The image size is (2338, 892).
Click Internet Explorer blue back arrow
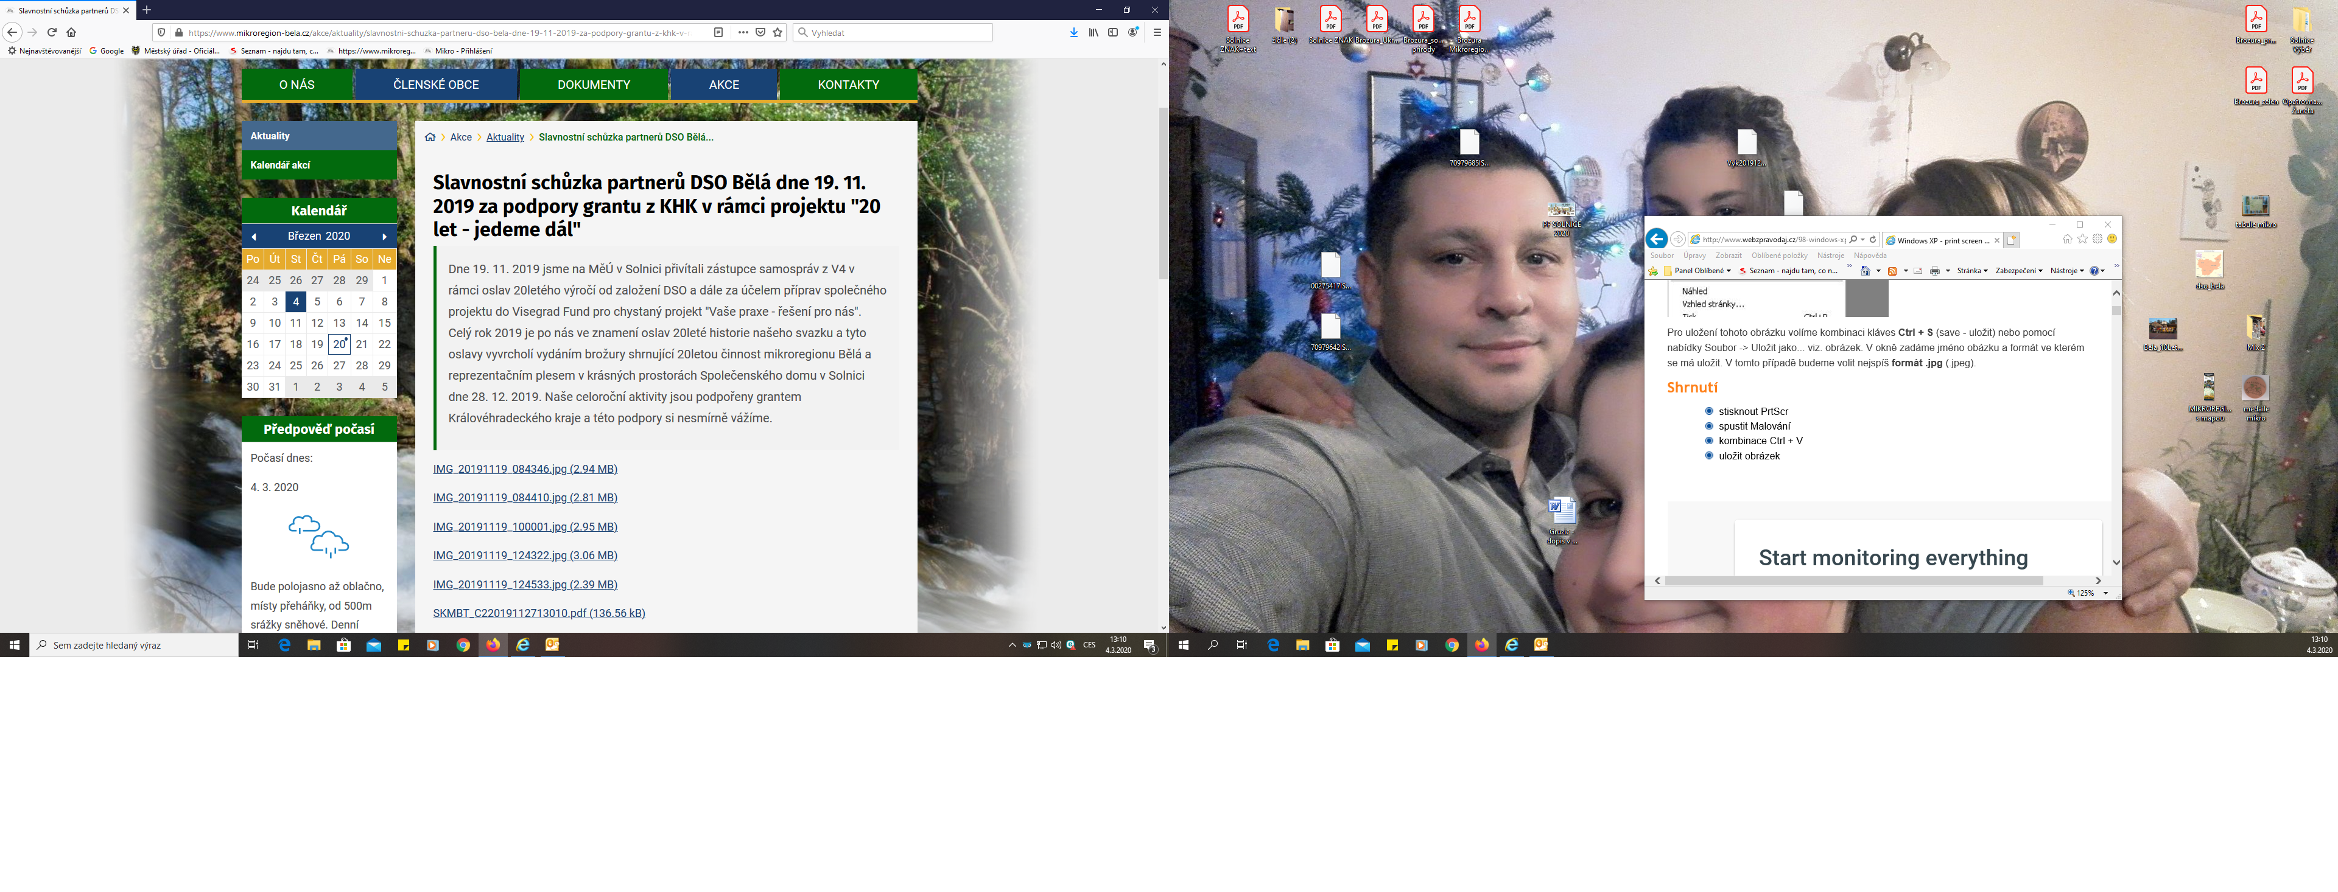(x=1656, y=240)
